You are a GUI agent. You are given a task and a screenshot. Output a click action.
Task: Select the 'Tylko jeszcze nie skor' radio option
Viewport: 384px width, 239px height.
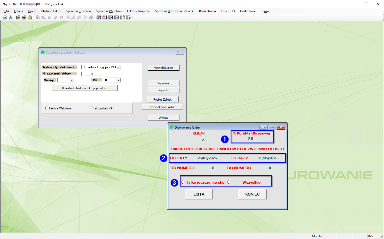tap(183, 182)
